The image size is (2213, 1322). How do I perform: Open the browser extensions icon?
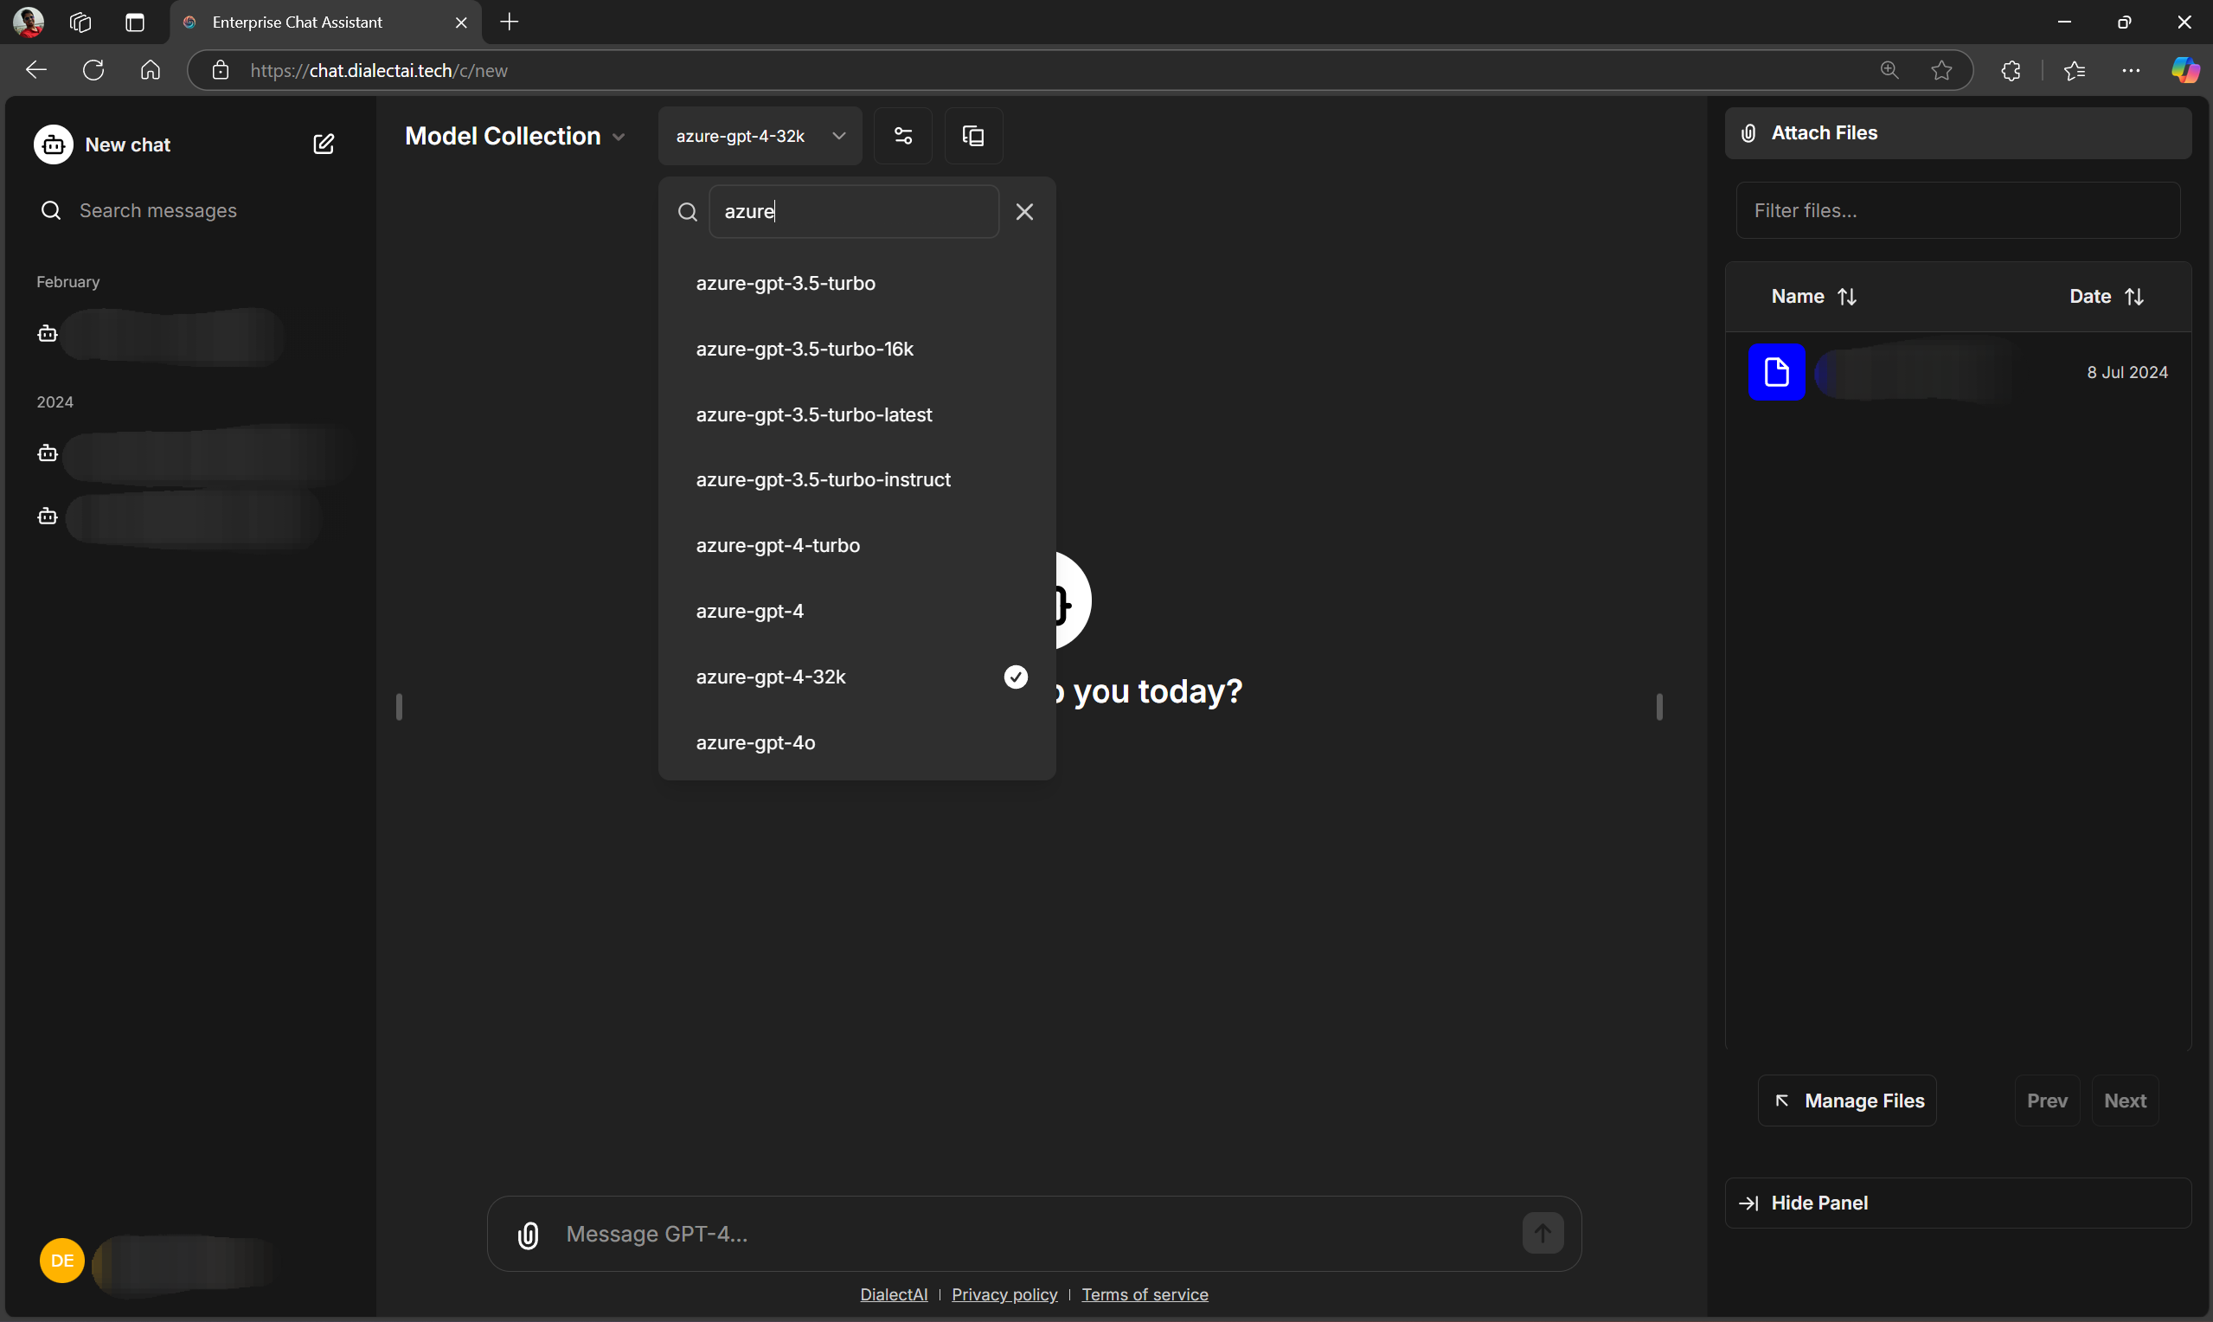(x=2011, y=70)
